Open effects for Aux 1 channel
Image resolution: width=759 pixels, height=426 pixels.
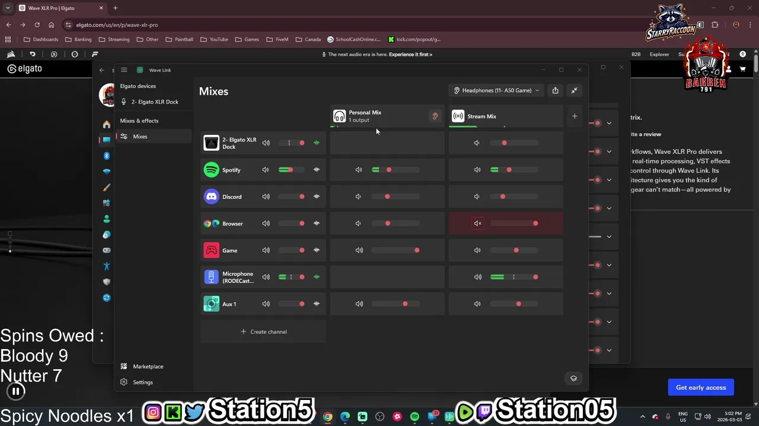pos(317,304)
